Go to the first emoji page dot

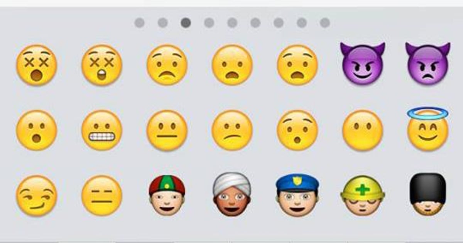pos(140,23)
